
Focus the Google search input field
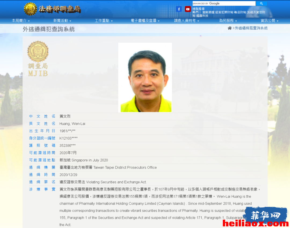point(224,3)
